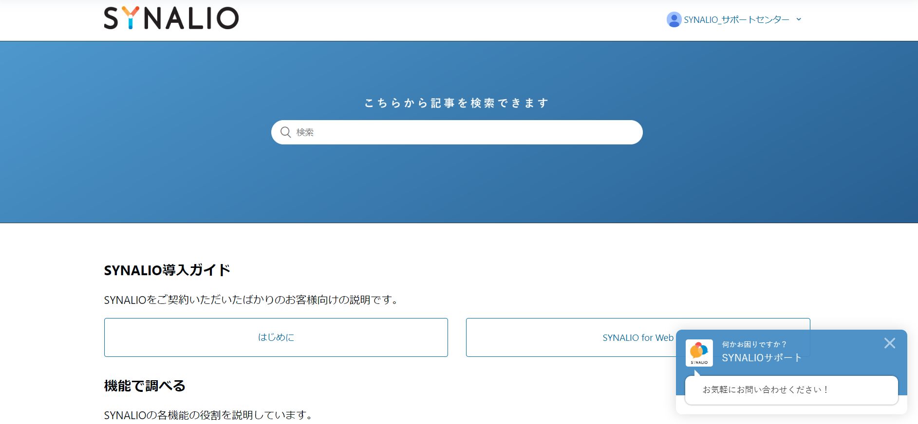
Task: Click the 機能で調べる heading
Action: pos(145,386)
